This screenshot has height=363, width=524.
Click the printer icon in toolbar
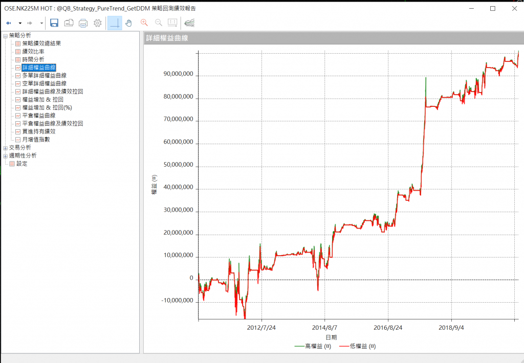(83, 23)
